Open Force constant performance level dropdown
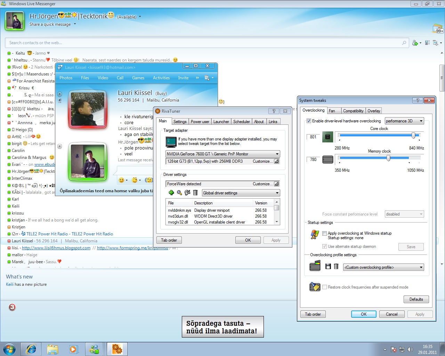 pos(404,214)
